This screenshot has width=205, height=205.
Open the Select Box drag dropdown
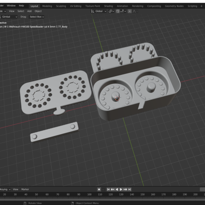coord(37,17)
